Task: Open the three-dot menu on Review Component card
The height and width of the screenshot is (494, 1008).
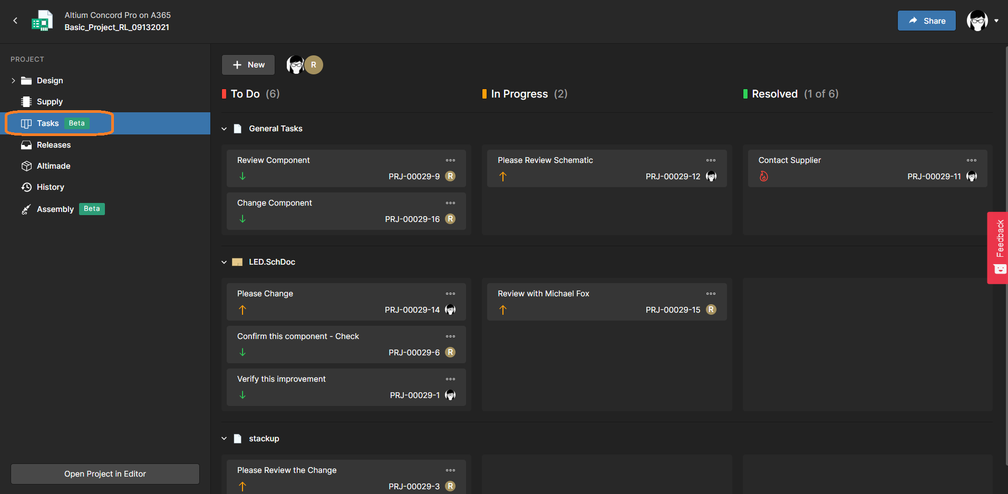Action: click(450, 160)
